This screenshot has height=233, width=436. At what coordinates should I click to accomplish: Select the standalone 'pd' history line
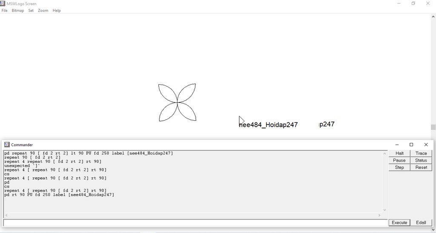[x=7, y=182]
